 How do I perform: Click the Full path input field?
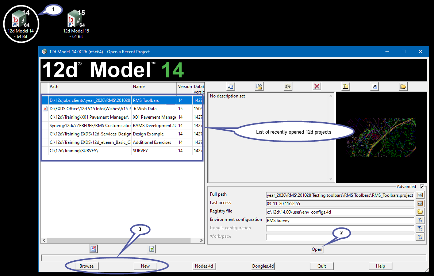[340, 195]
